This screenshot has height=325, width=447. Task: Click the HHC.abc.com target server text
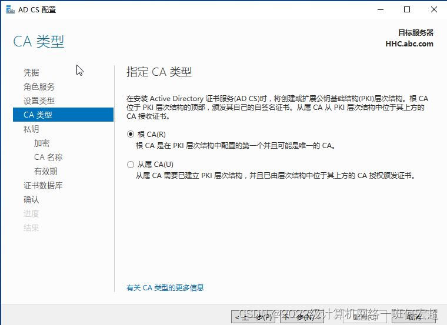[409, 44]
